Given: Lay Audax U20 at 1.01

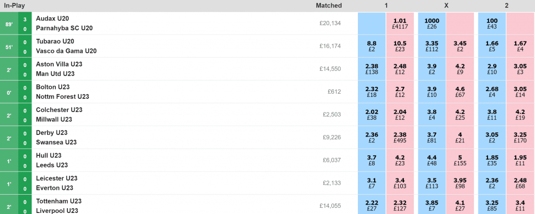Looking at the screenshot, I should point(400,23).
